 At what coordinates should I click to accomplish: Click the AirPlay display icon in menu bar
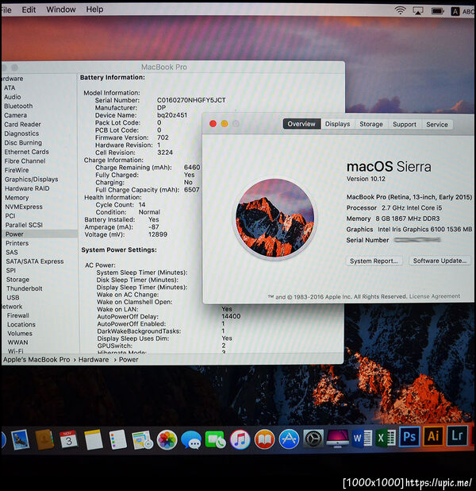418,11
